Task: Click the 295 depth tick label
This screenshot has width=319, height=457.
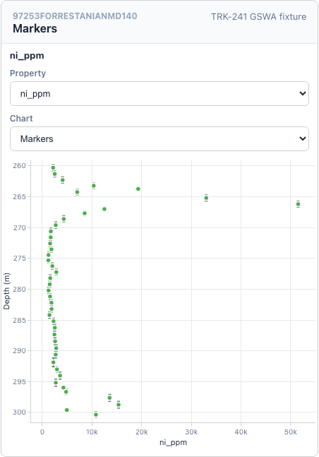Action: pyautogui.click(x=20, y=382)
